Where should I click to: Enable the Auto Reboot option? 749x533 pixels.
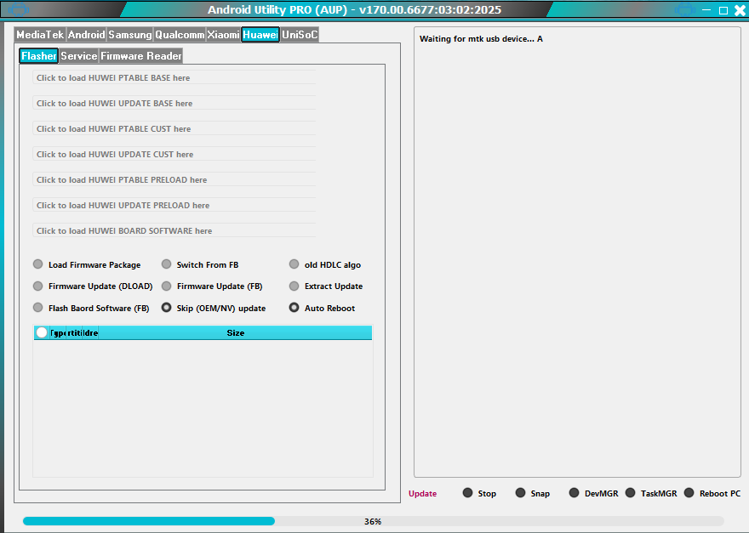point(294,307)
